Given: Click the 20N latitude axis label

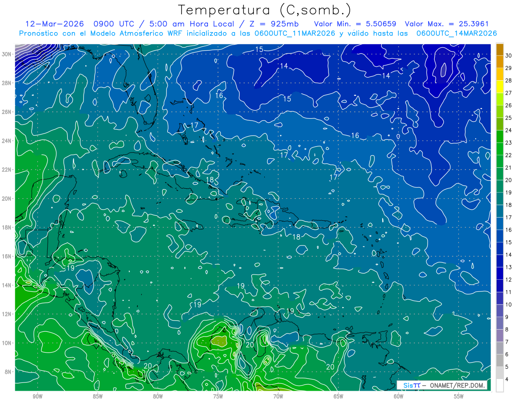Looking at the screenshot, I should pyautogui.click(x=7, y=199).
